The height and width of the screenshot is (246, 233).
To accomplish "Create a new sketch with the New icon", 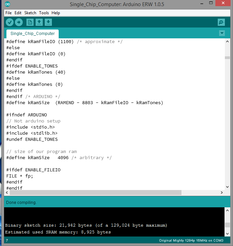I will (30, 22).
